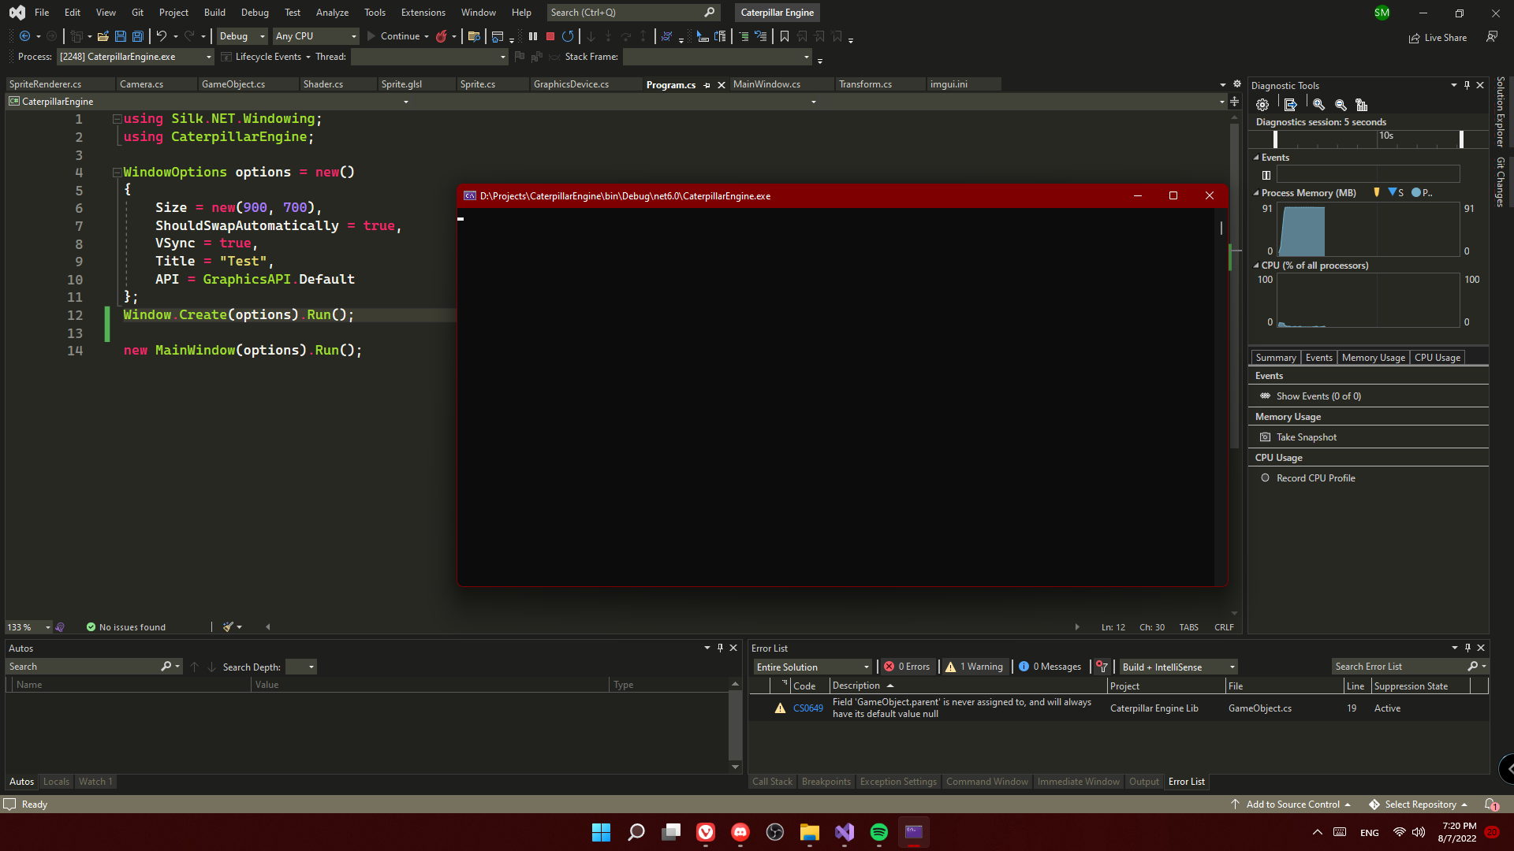Click Zoom In in Diagnostic Tools

pos(1318,105)
